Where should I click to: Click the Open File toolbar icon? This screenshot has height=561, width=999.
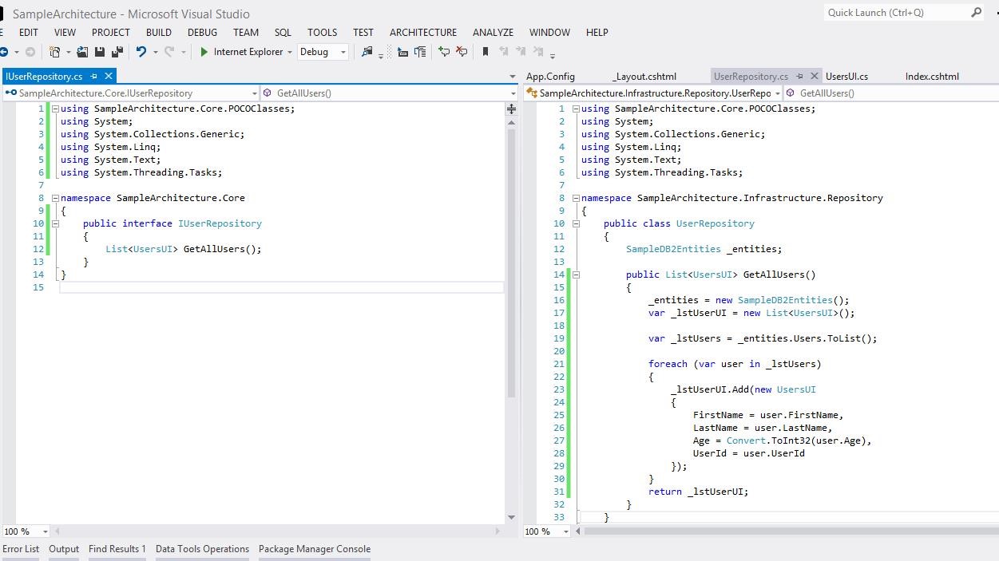82,52
